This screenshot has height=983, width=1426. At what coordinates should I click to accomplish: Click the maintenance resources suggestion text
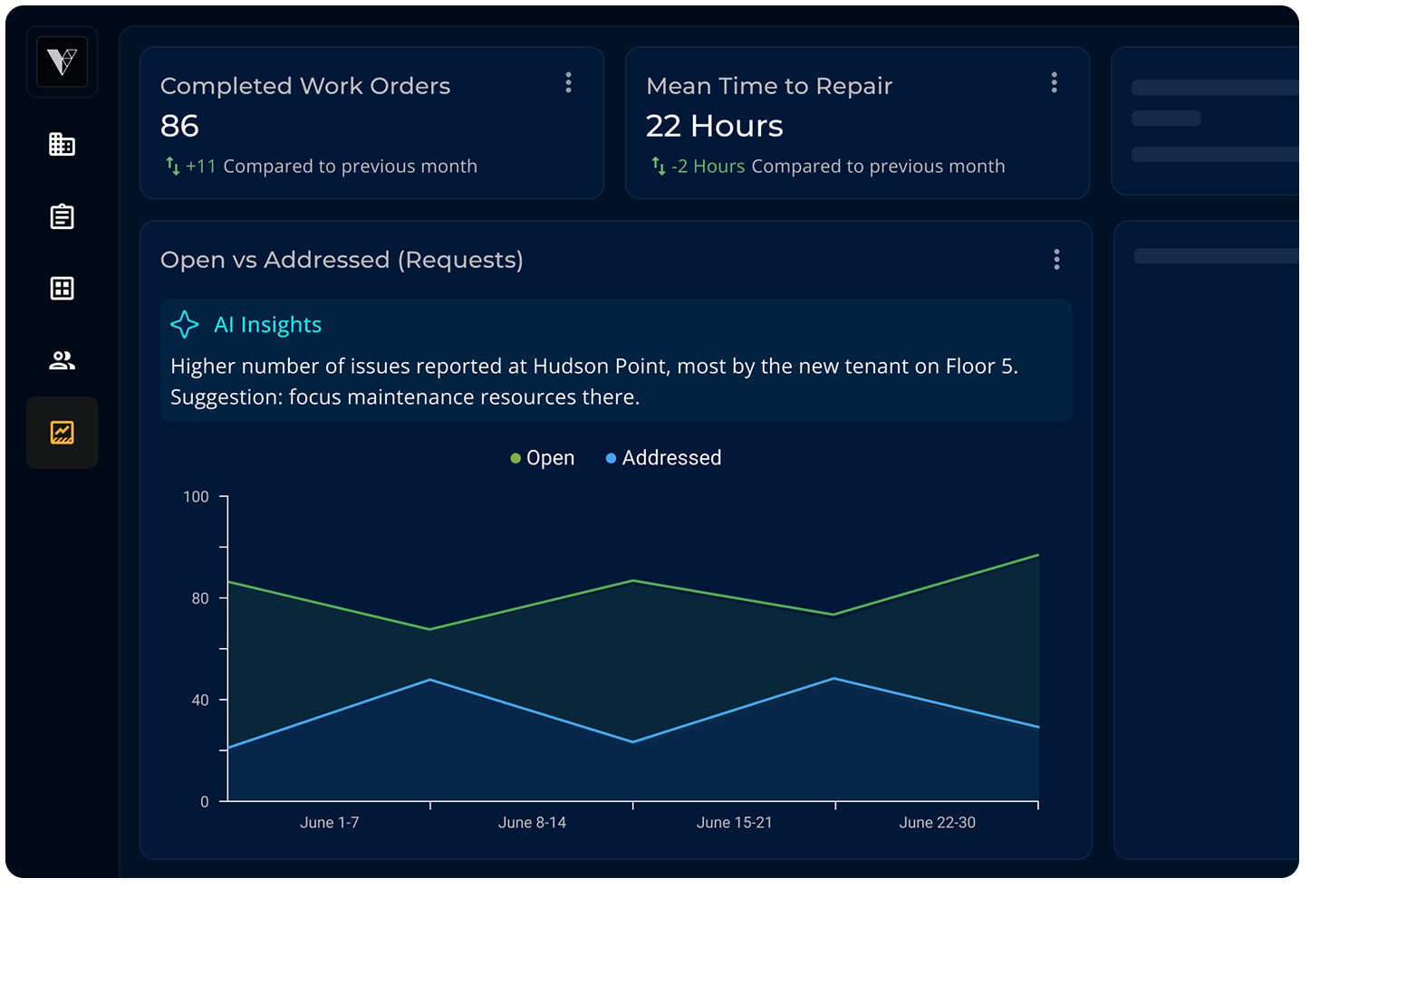click(x=405, y=397)
